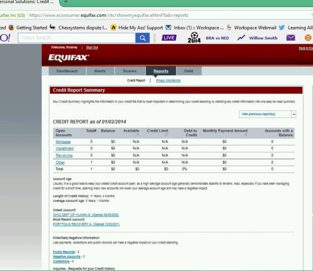Open the BRA vs NED match link
The width and height of the screenshot is (313, 271).
(x=217, y=38)
